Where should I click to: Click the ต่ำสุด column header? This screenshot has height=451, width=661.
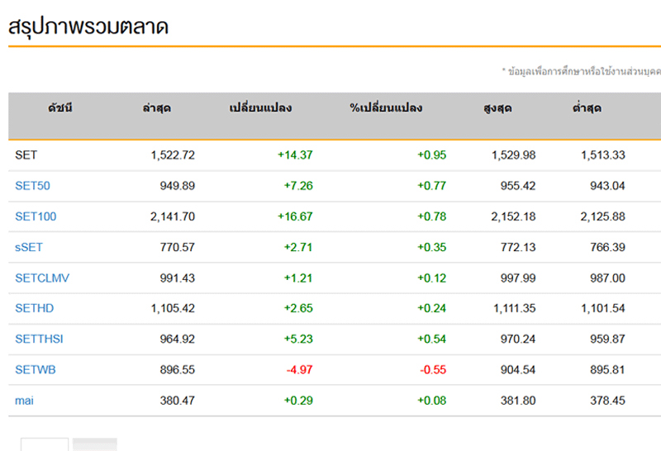point(586,108)
